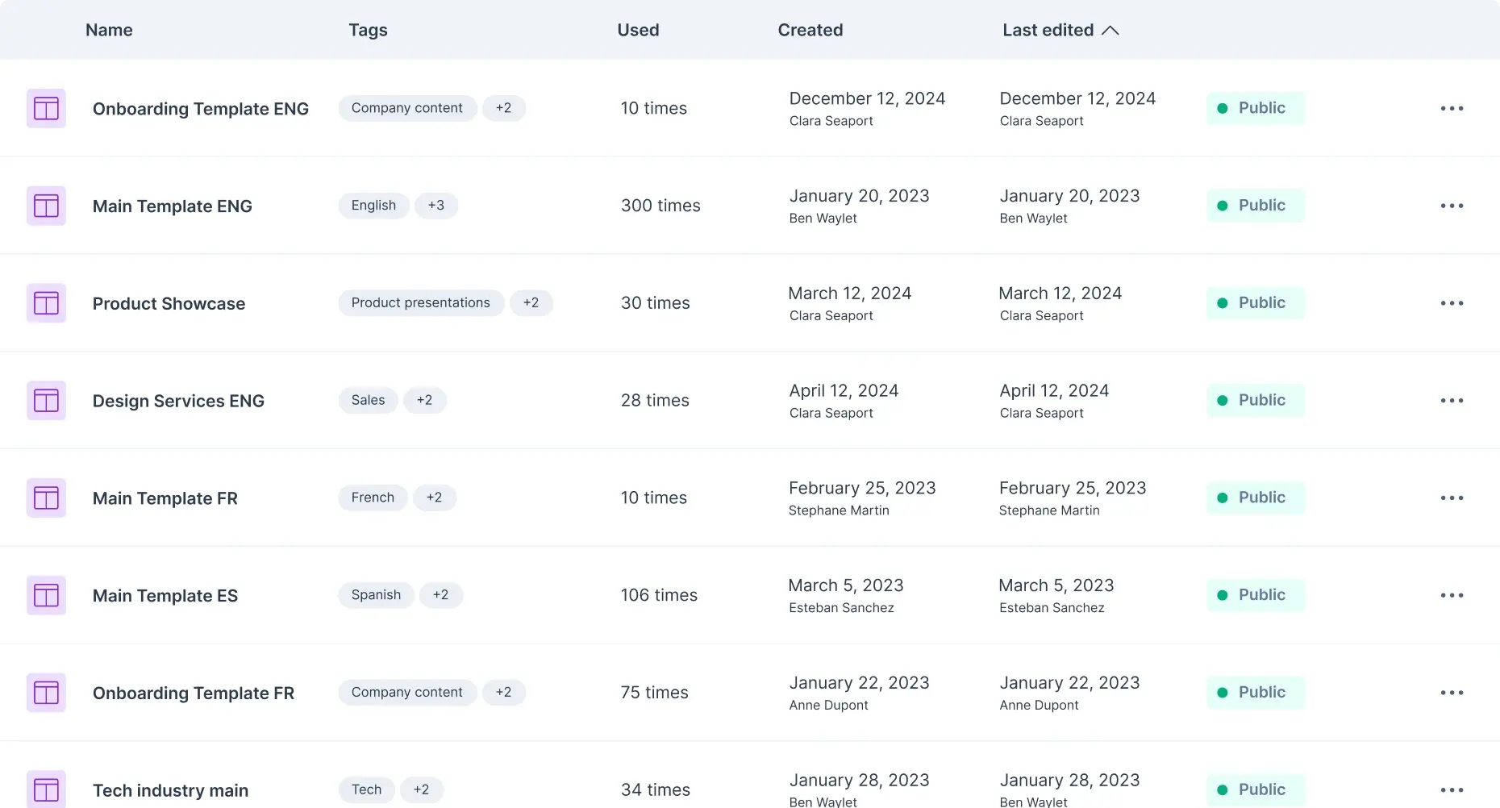1500x808 pixels.
Task: Select the French tag on Main Template FR
Action: click(373, 498)
